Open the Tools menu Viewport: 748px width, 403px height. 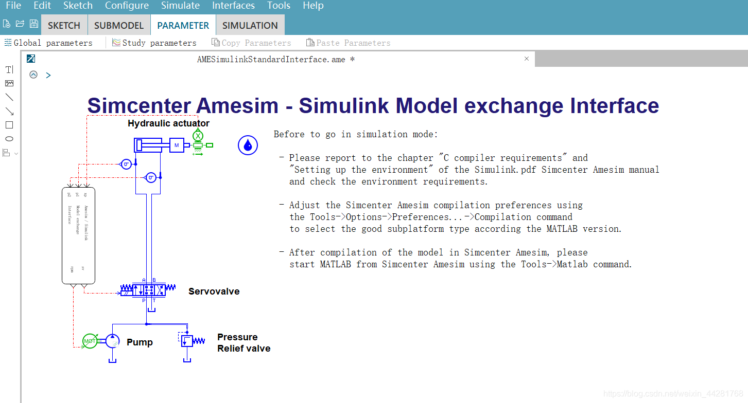(279, 6)
